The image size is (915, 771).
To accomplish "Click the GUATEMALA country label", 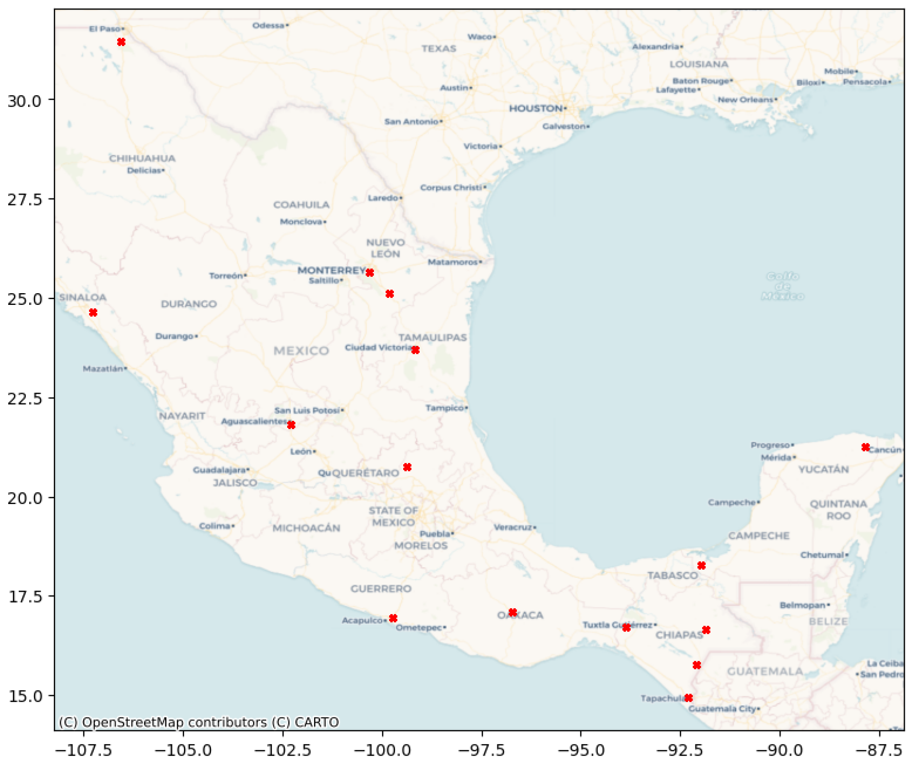I will pos(765,671).
